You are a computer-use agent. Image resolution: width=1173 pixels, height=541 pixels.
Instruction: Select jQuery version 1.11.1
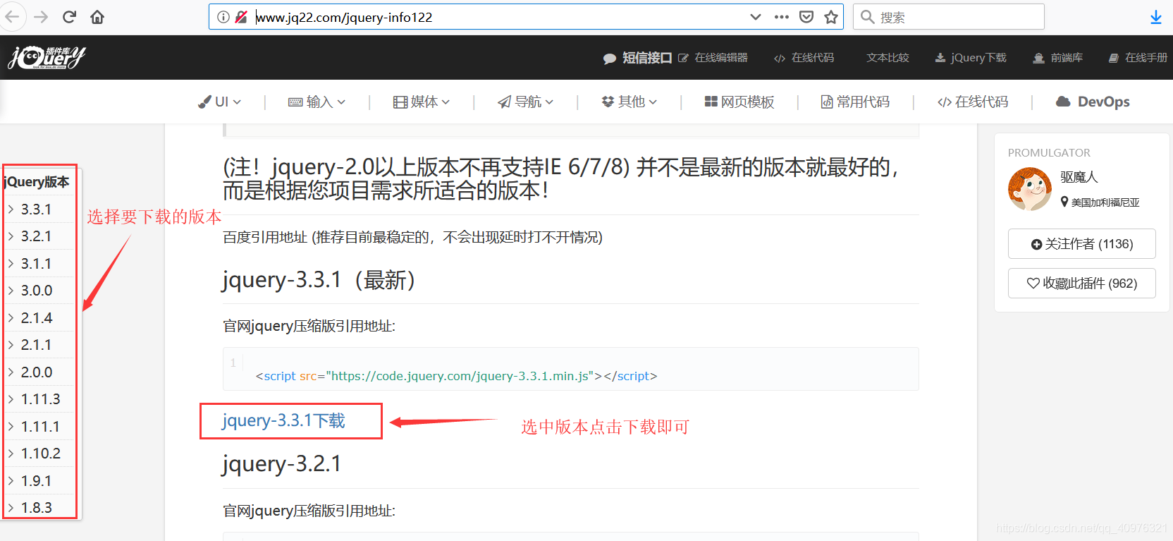click(x=40, y=427)
